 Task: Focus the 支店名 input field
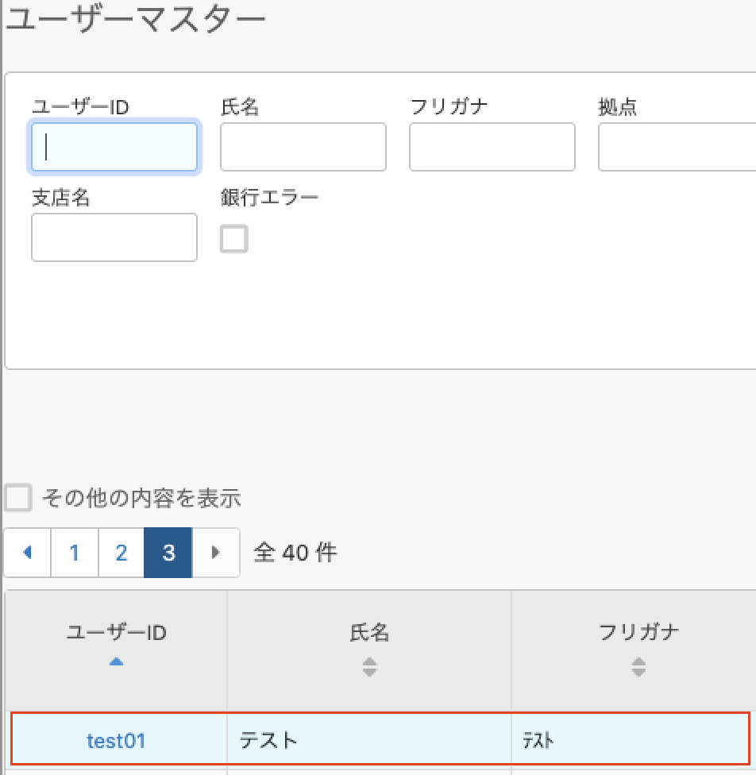pos(114,237)
